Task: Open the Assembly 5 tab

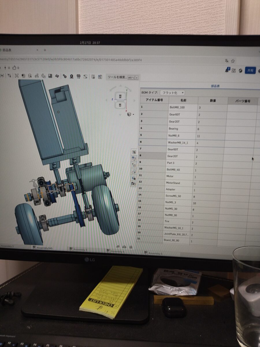Action: pyautogui.click(x=153, y=254)
